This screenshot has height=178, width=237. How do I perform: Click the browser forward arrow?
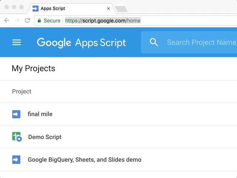(x=17, y=20)
